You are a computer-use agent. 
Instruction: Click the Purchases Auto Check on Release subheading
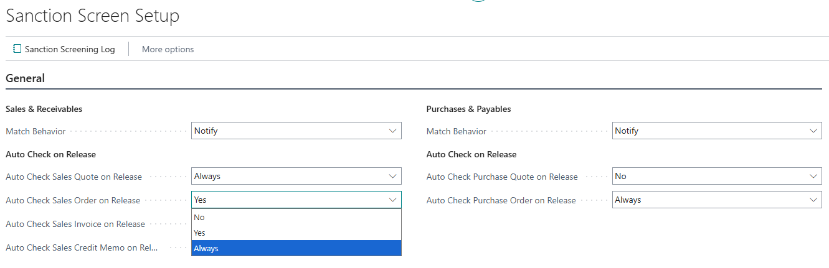click(x=471, y=154)
